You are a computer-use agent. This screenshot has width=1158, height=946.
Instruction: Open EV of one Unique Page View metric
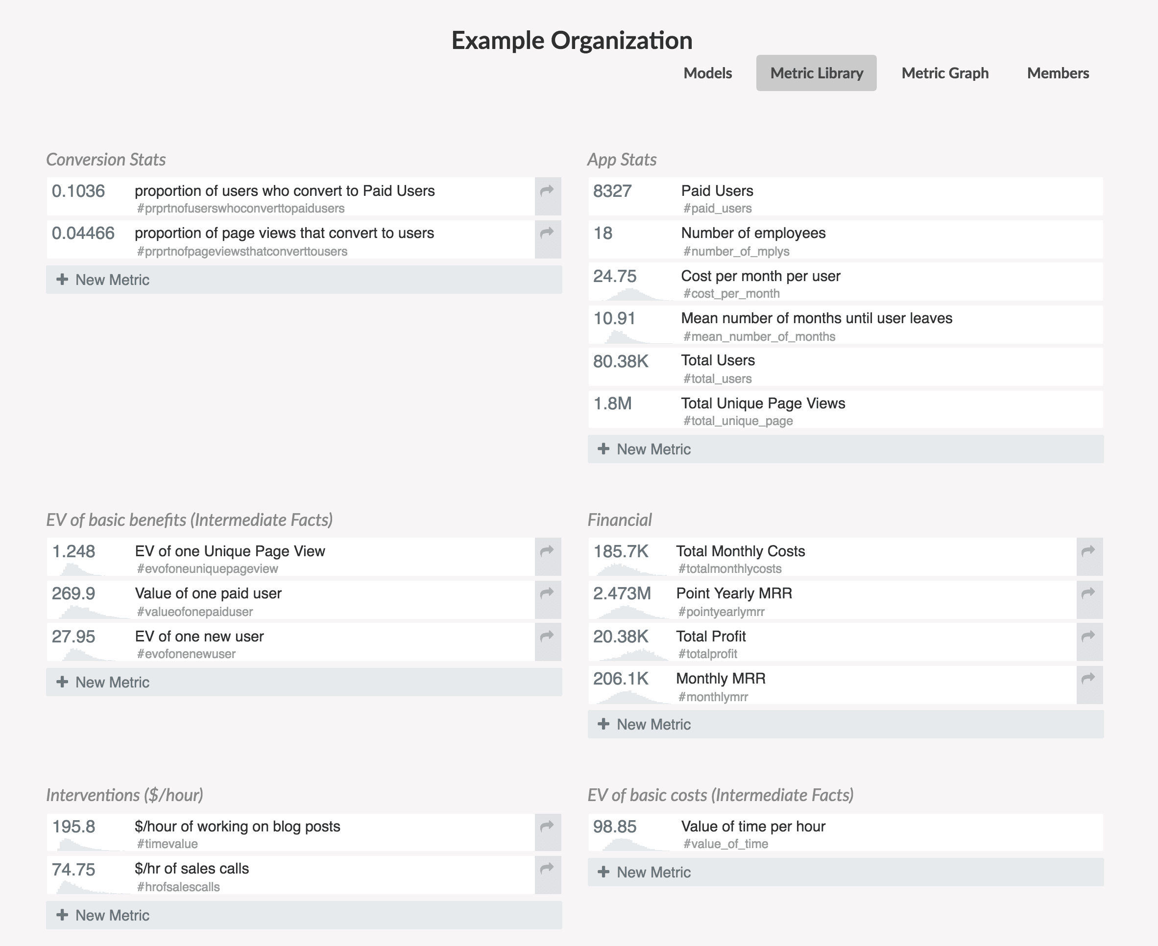pyautogui.click(x=290, y=557)
